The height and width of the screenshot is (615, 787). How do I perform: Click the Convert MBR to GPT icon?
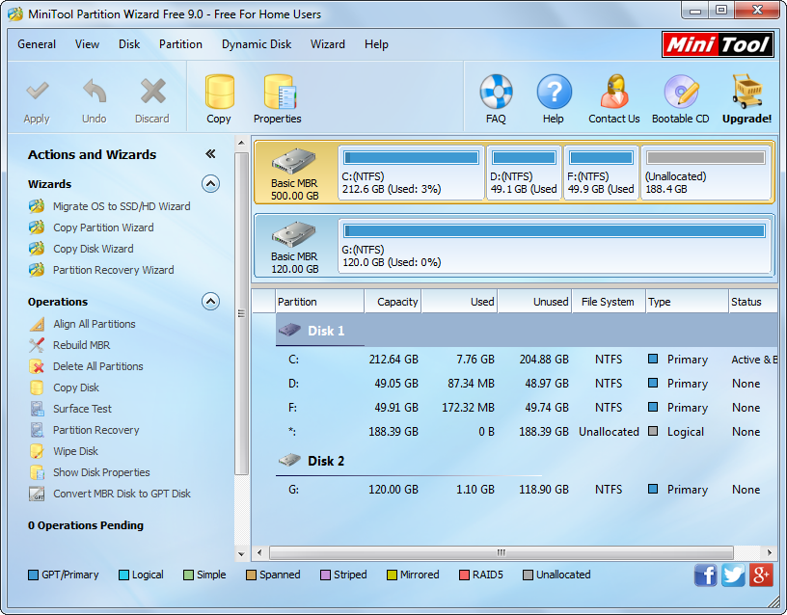point(37,494)
